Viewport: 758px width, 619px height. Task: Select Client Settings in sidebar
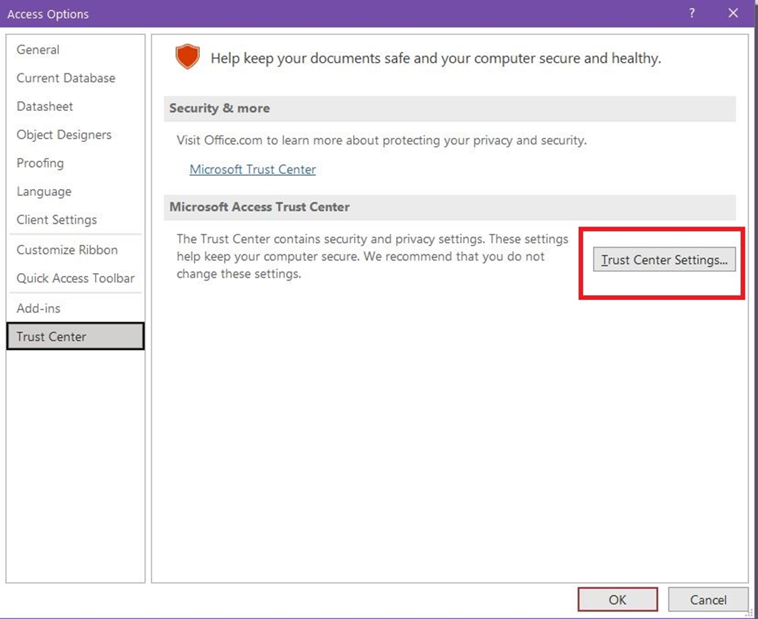coord(75,220)
